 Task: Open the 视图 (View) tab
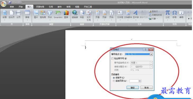point(77,7)
